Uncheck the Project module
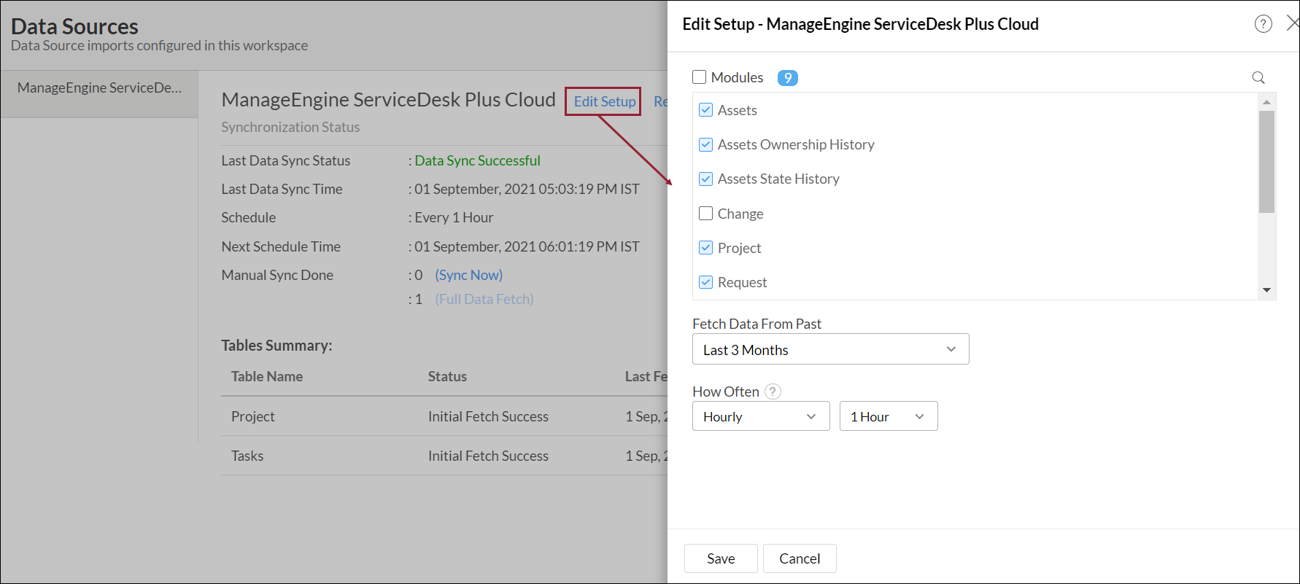Image resolution: width=1300 pixels, height=584 pixels. click(705, 248)
